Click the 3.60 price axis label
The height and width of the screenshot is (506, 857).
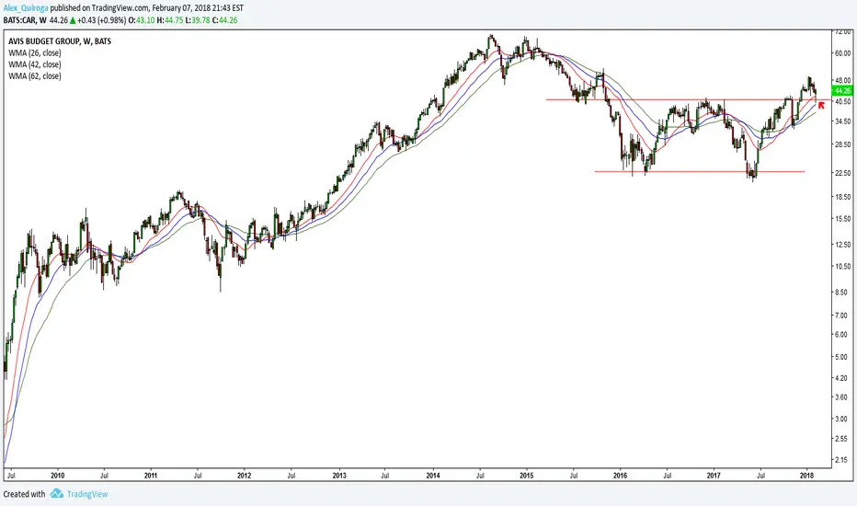tap(843, 397)
